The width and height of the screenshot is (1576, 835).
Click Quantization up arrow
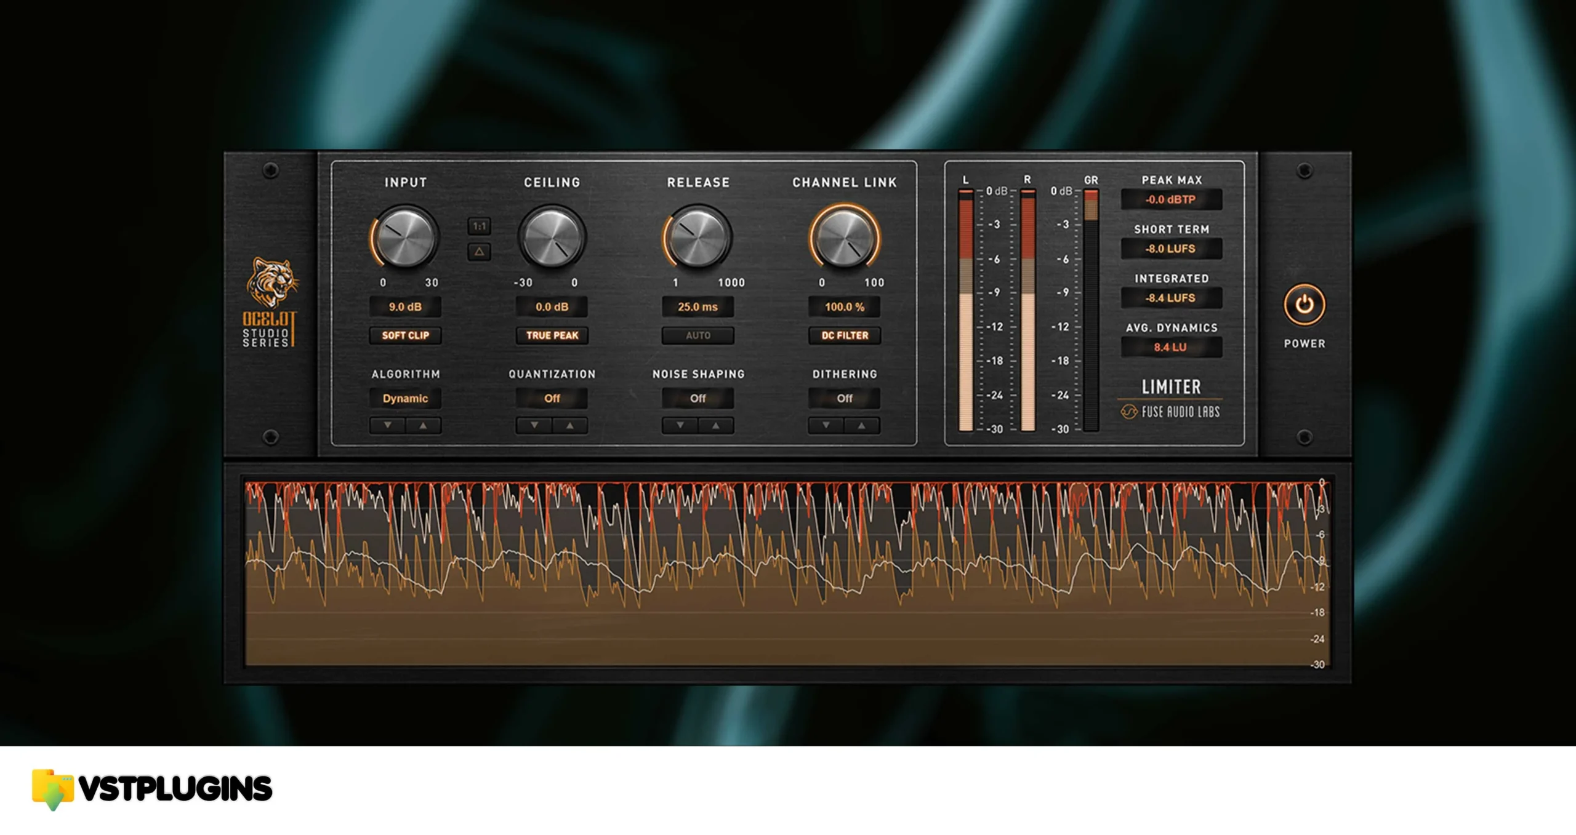[x=569, y=425]
